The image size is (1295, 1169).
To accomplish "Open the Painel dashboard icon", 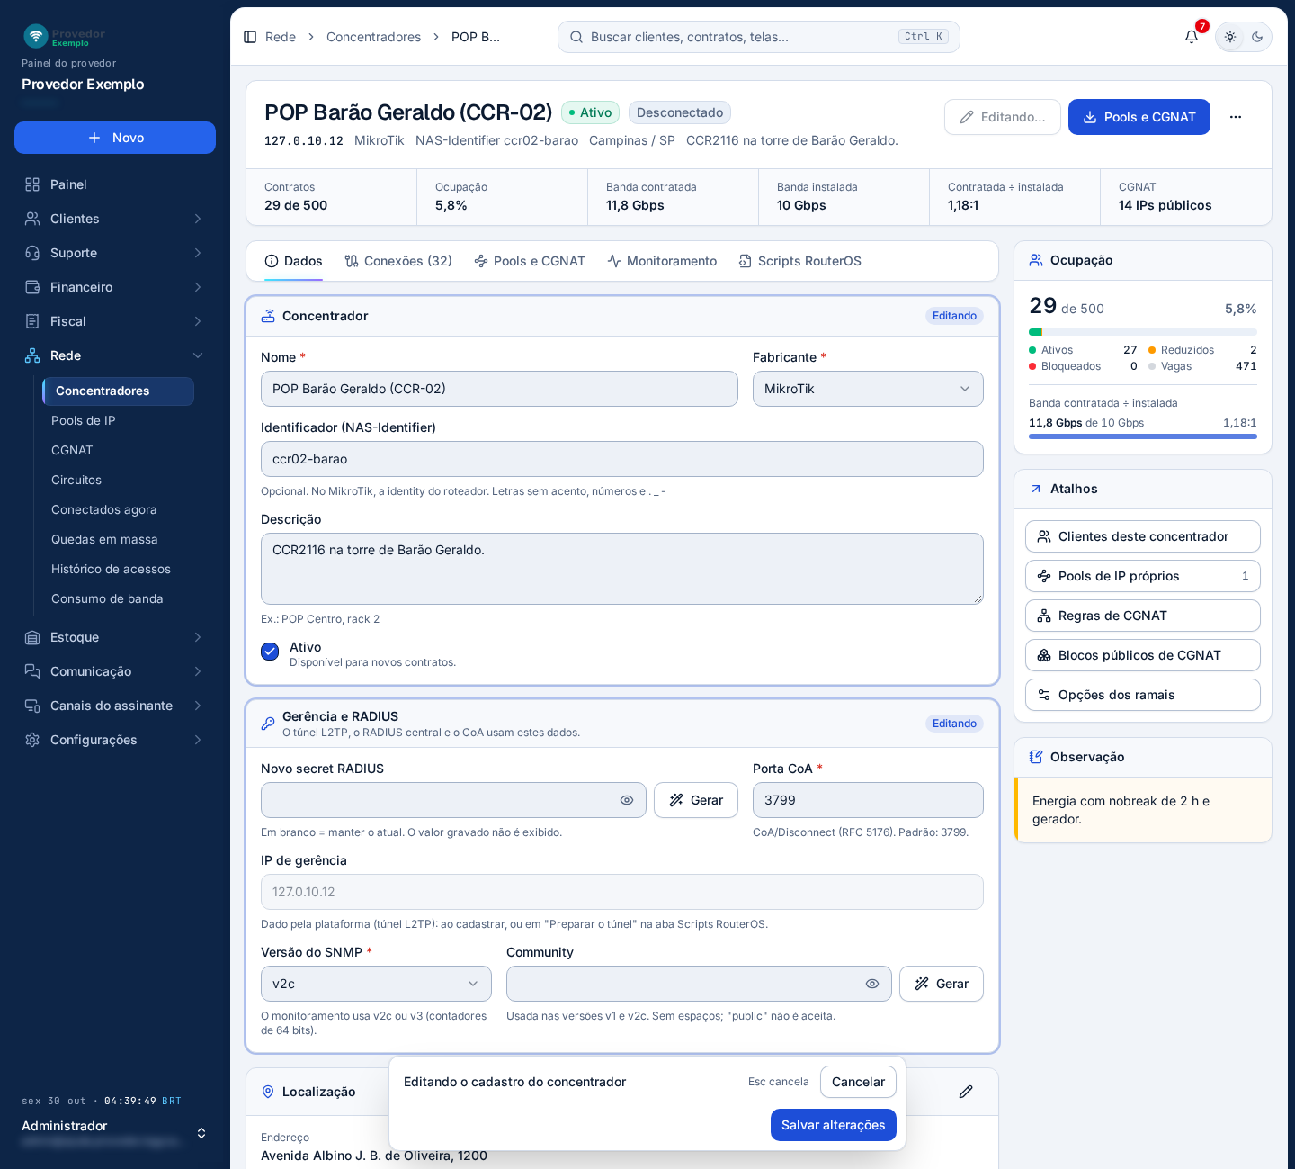I will [32, 184].
